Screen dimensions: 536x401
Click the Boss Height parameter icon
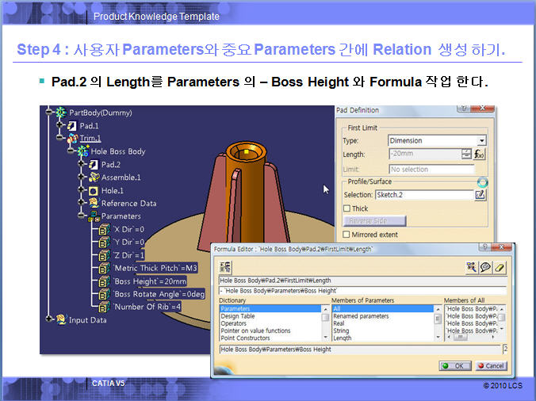click(x=104, y=281)
